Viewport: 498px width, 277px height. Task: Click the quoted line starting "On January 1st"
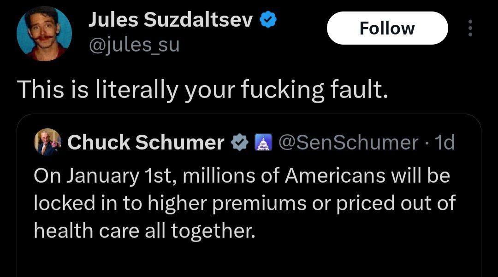(x=242, y=177)
